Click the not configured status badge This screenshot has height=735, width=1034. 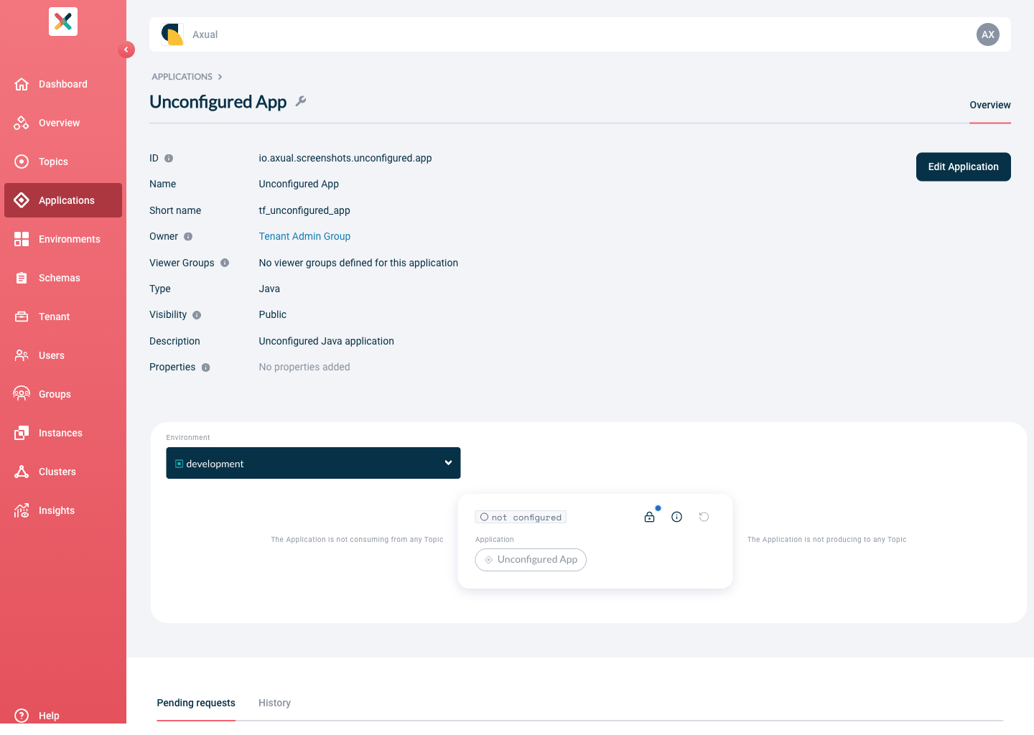pos(521,517)
